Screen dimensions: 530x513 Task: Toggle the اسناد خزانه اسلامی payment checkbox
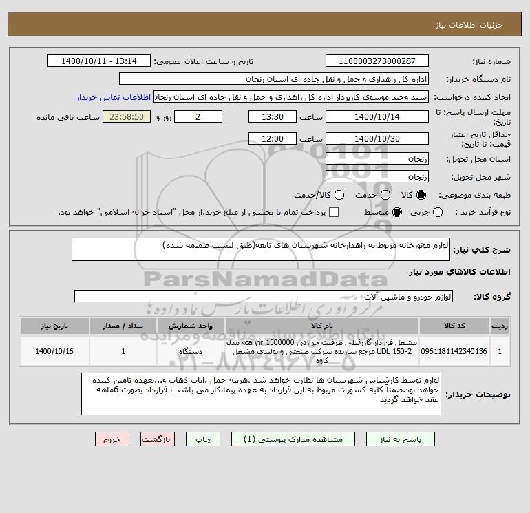[334, 212]
